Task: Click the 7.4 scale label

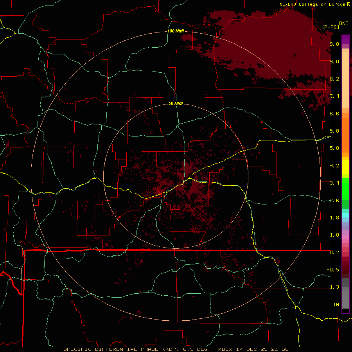Action: point(334,96)
